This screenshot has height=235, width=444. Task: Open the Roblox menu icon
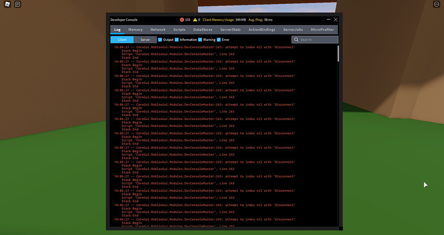tap(7, 4)
